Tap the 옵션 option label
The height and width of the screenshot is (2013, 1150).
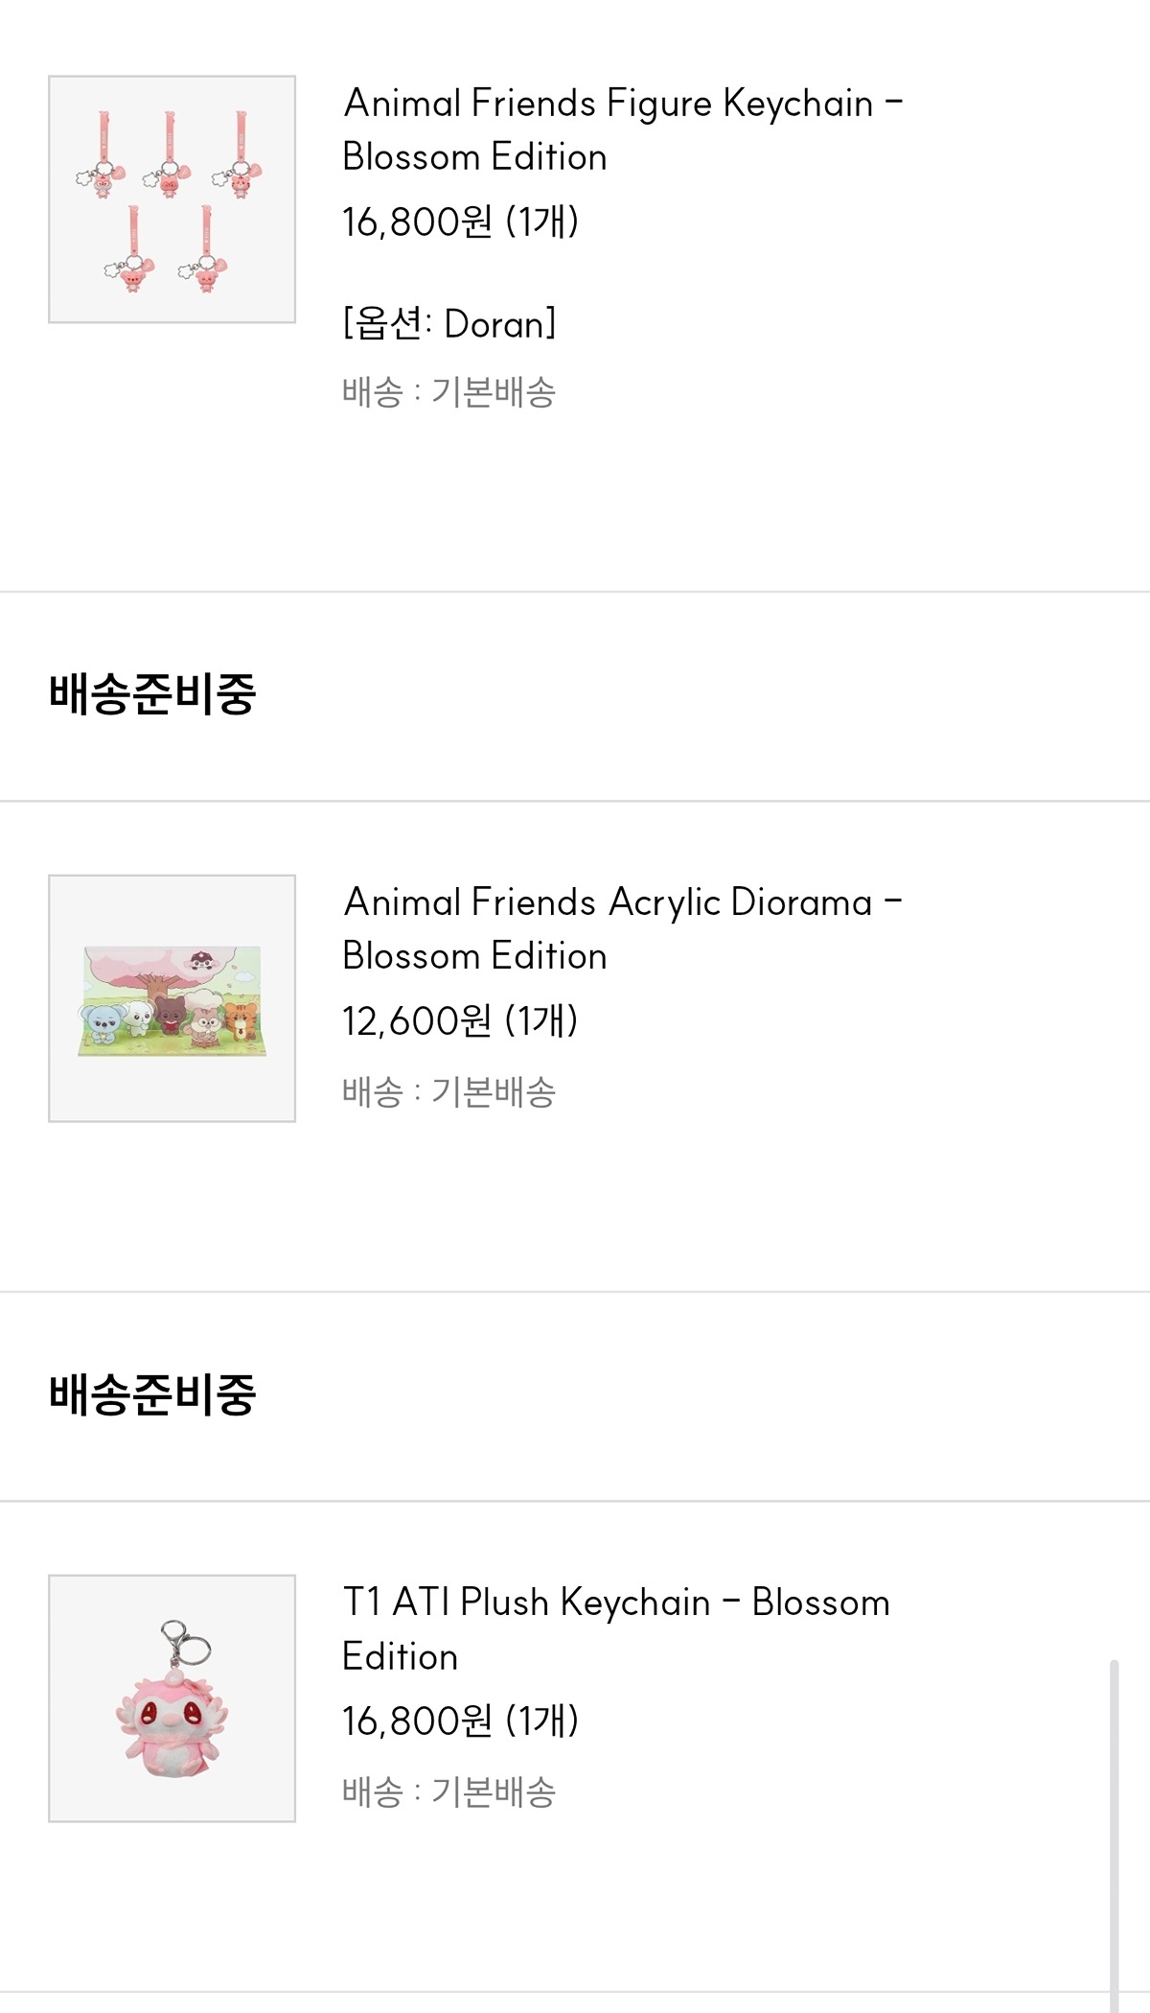click(x=390, y=325)
